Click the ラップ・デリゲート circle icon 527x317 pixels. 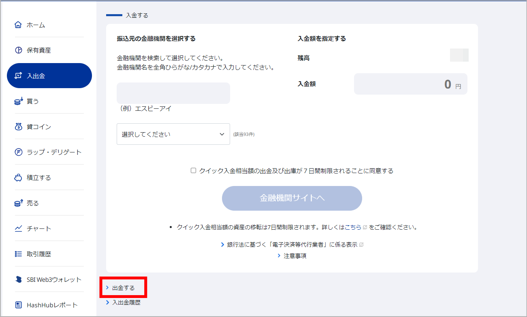18,152
